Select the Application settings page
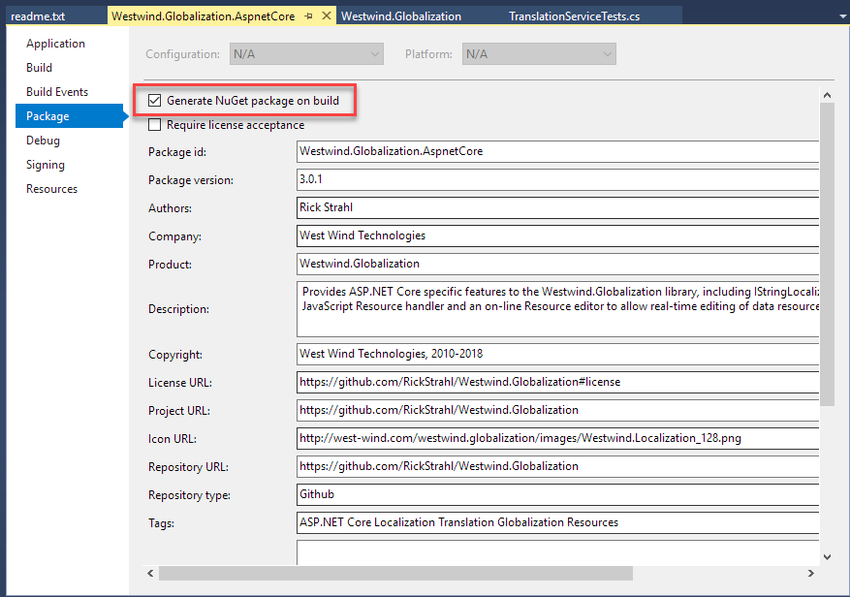 55,44
